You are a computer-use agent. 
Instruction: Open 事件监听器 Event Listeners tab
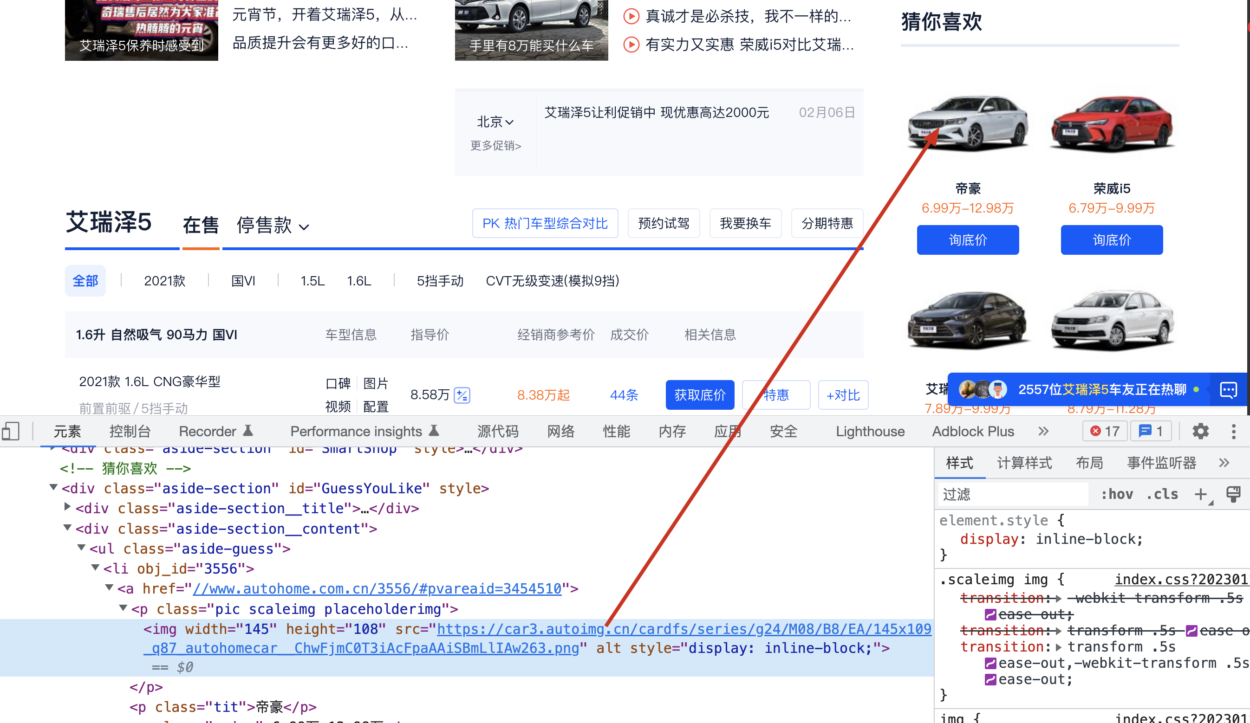1161,463
